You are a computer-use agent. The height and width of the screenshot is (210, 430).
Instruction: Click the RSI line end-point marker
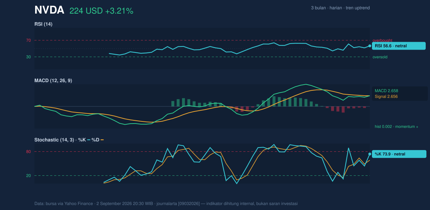(x=370, y=46)
